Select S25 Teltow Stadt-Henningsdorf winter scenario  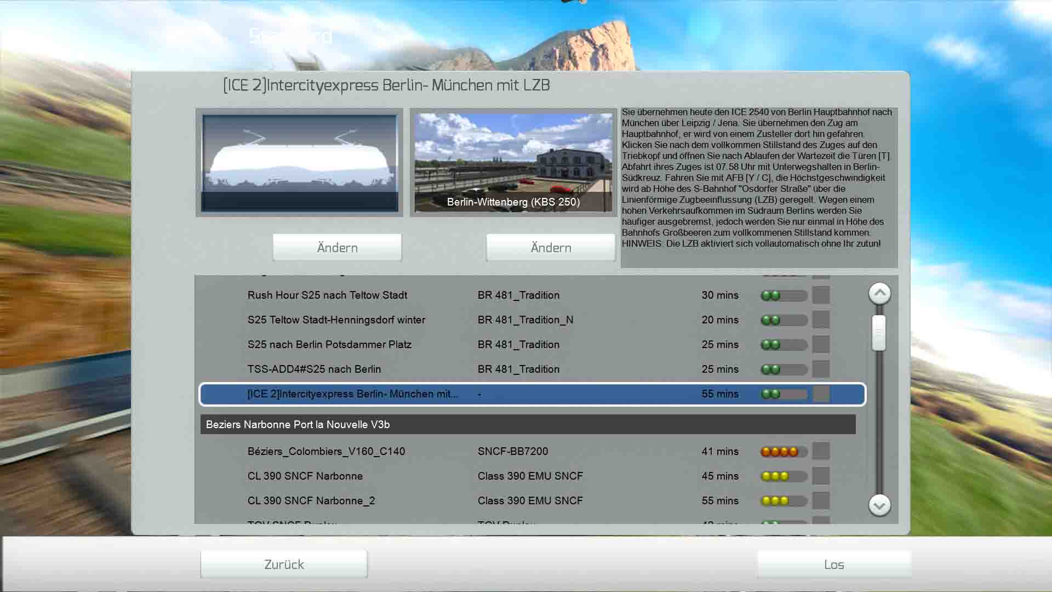pyautogui.click(x=336, y=320)
